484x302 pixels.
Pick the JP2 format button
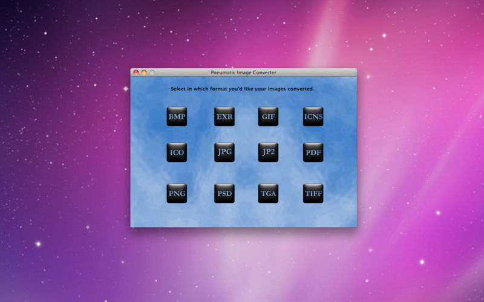pyautogui.click(x=268, y=152)
